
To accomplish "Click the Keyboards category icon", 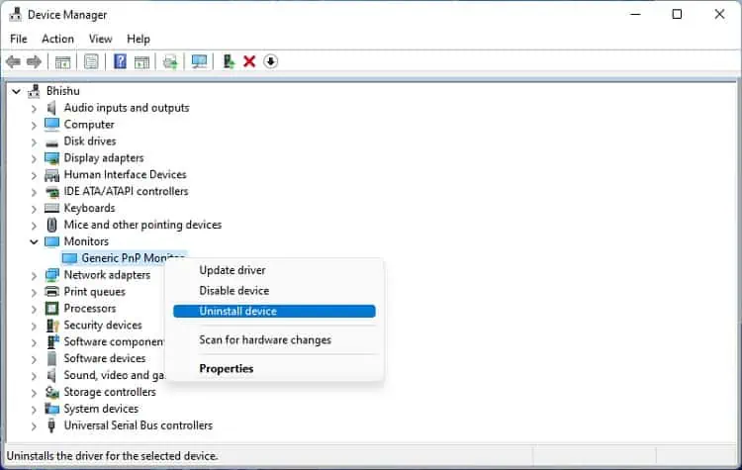I will tap(51, 208).
